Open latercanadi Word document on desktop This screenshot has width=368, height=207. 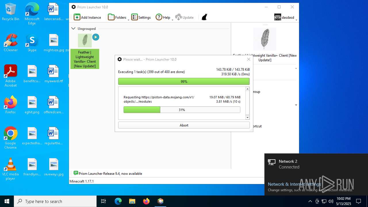53,12
